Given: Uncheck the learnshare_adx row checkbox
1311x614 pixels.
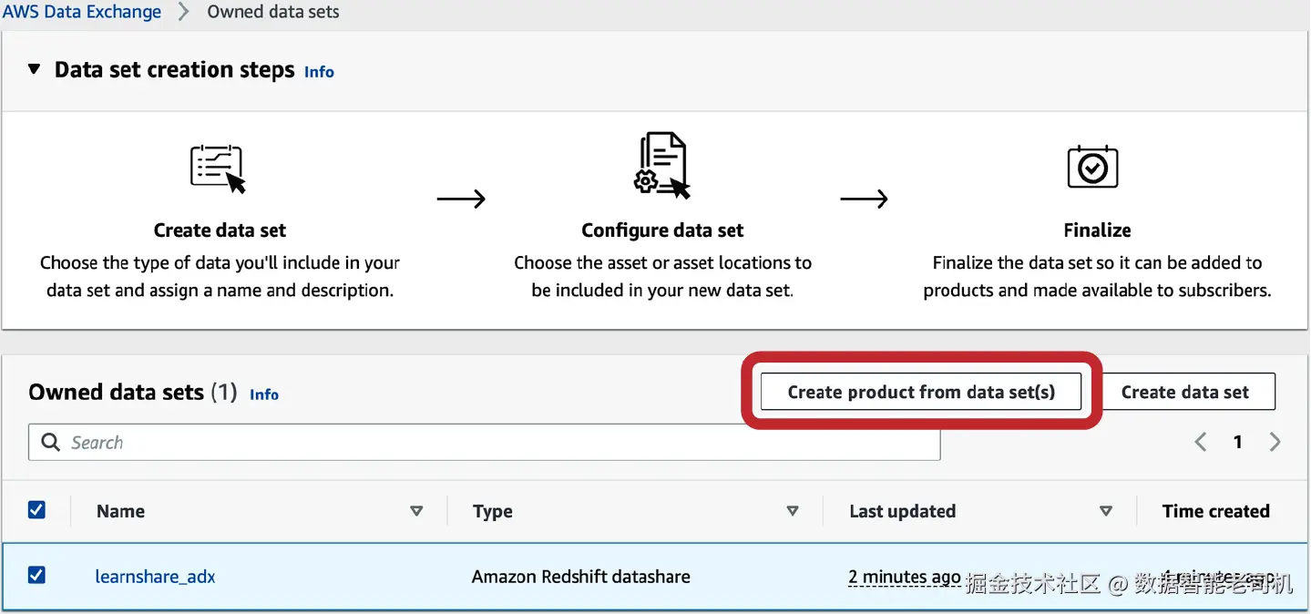Looking at the screenshot, I should (36, 575).
